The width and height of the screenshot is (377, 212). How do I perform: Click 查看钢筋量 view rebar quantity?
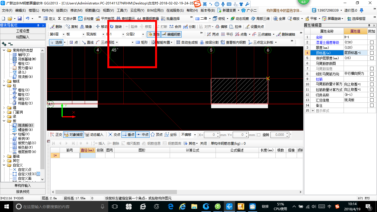coord(148,18)
